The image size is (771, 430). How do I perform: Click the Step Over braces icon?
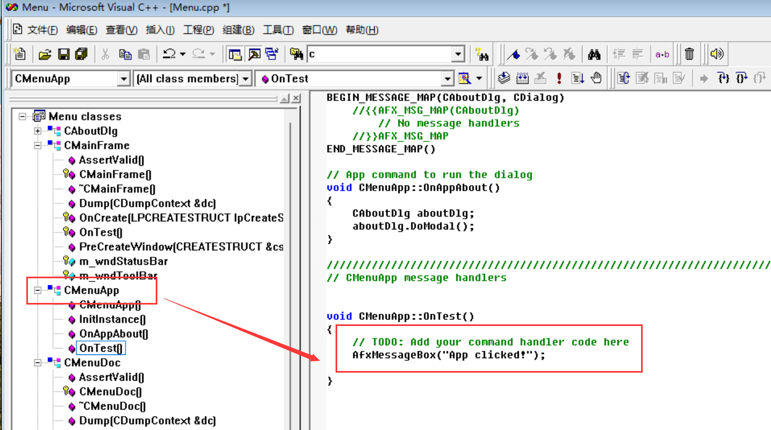(x=741, y=79)
